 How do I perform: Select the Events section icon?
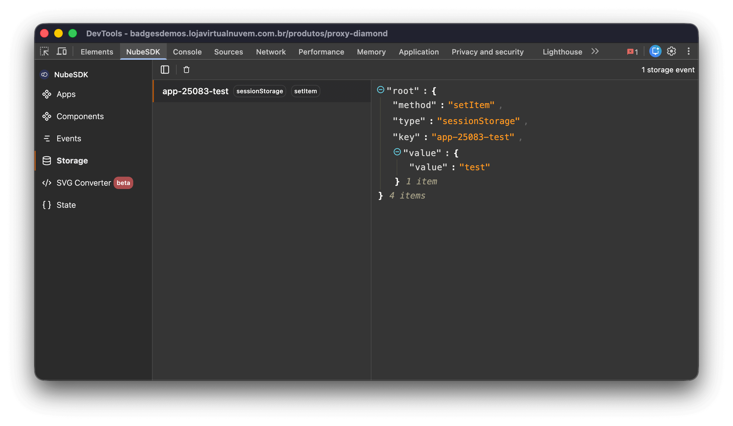pos(47,138)
